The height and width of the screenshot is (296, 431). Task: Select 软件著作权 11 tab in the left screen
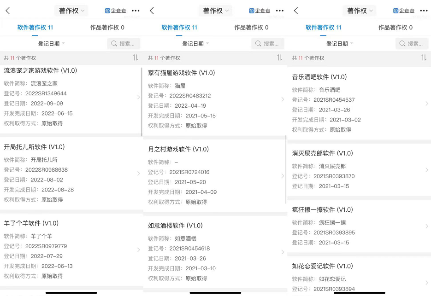click(x=35, y=28)
